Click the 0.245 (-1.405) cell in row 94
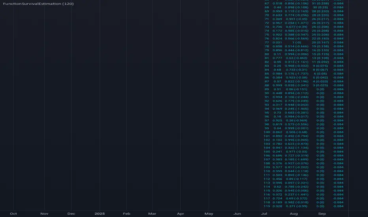This screenshot has height=217, width=368. tap(297, 109)
